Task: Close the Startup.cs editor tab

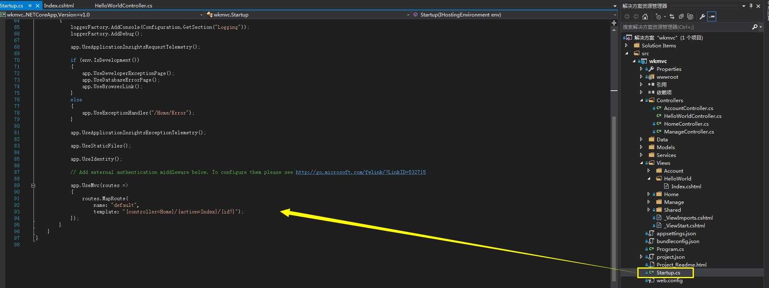Action: tap(38, 6)
